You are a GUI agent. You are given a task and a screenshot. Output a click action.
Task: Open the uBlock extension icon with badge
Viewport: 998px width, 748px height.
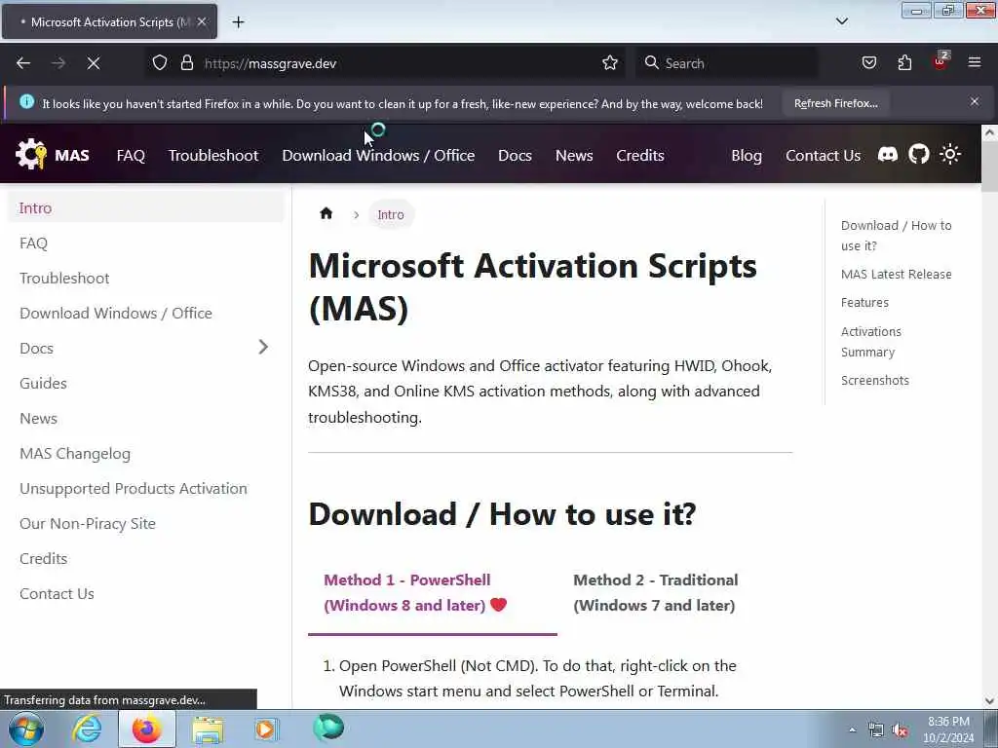pos(940,61)
